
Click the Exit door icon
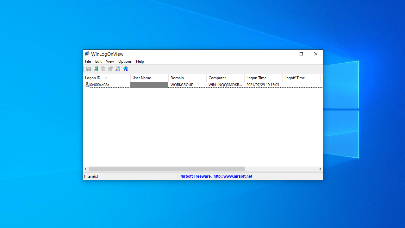coord(125,69)
